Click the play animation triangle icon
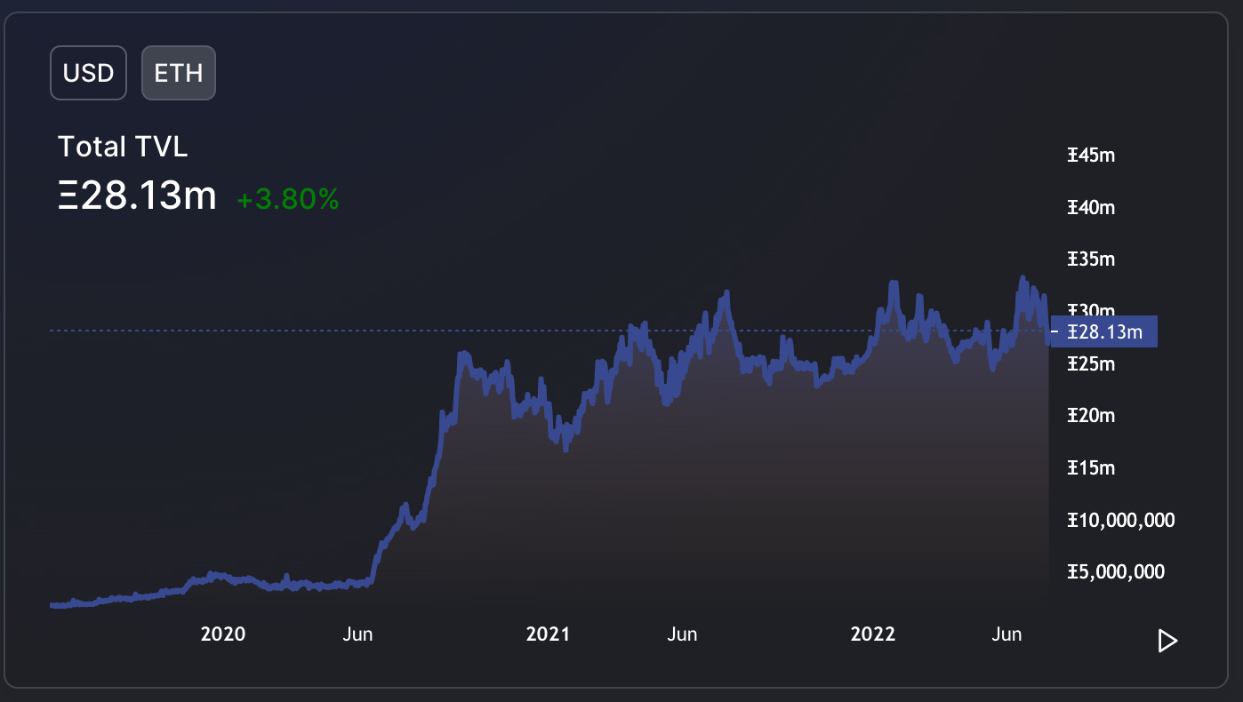Screen dimensions: 1243x702 click(1167, 641)
